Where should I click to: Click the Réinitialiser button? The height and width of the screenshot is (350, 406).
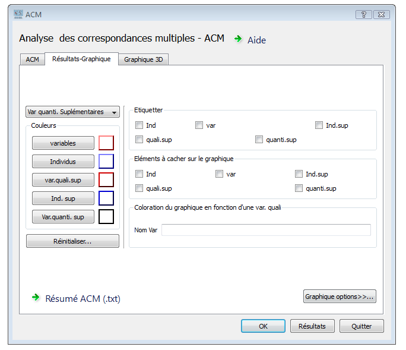click(72, 241)
